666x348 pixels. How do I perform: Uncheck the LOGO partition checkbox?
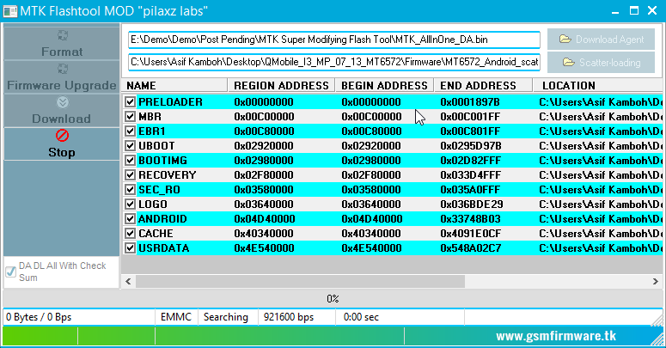tap(130, 204)
